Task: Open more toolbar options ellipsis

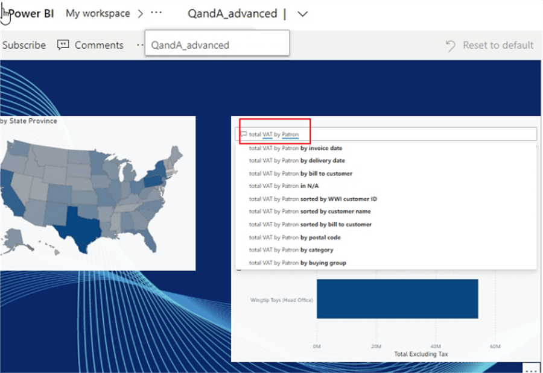Action: pyautogui.click(x=140, y=45)
